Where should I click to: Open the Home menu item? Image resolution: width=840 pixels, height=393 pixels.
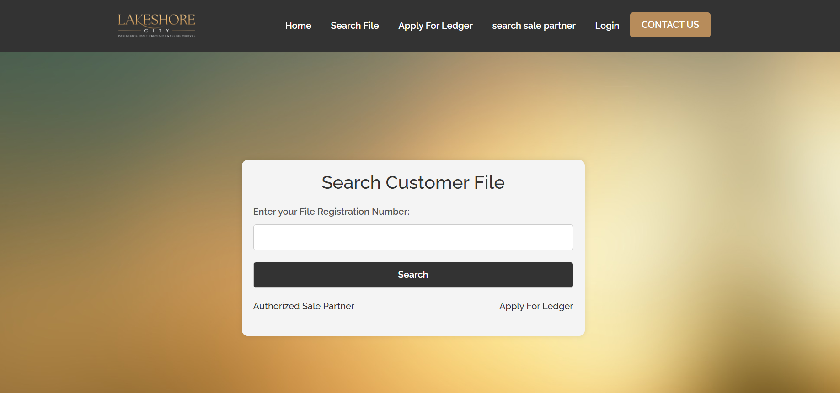pyautogui.click(x=298, y=26)
